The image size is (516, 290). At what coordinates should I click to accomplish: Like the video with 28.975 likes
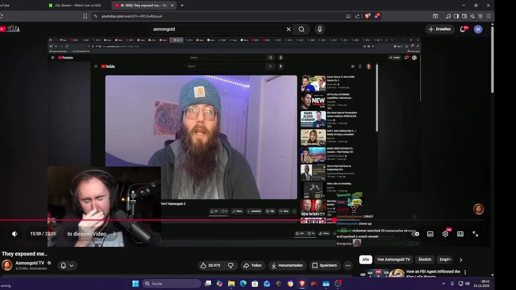tap(210, 265)
